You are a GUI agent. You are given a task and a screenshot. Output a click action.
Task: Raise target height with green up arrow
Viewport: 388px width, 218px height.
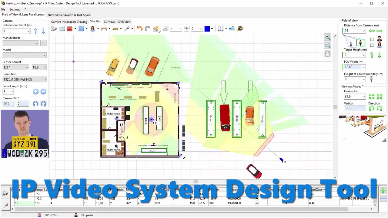click(372, 55)
